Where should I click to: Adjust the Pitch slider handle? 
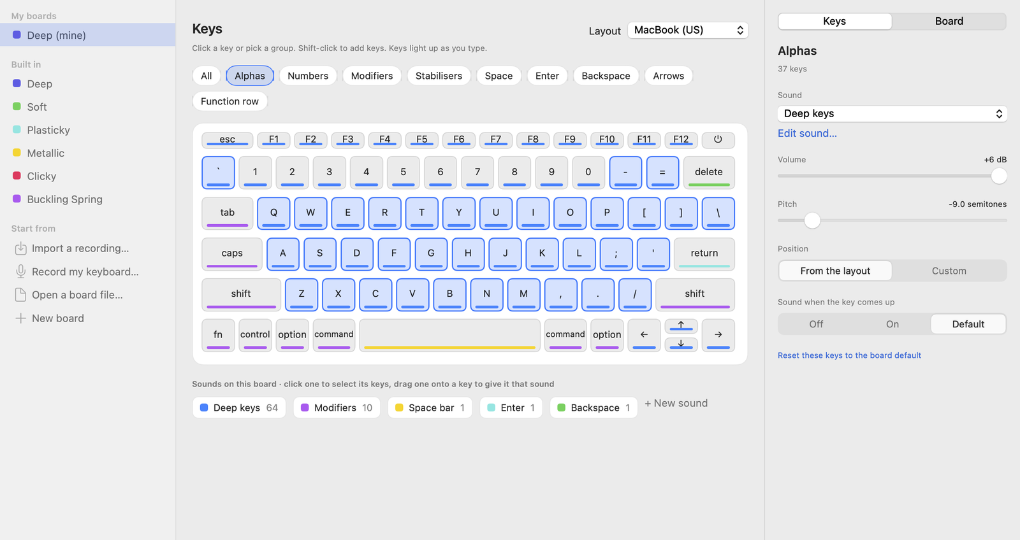click(812, 220)
